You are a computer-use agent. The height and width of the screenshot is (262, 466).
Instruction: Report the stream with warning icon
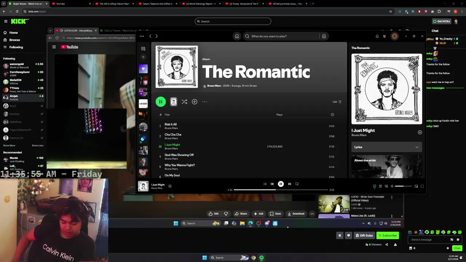[395, 245]
